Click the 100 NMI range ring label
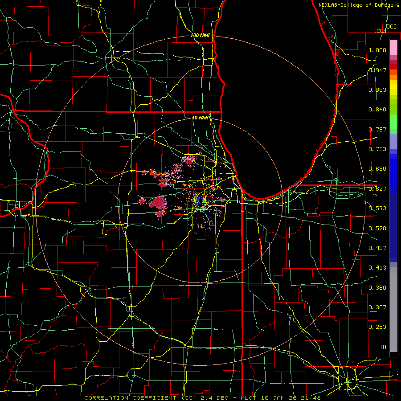 [x=200, y=35]
